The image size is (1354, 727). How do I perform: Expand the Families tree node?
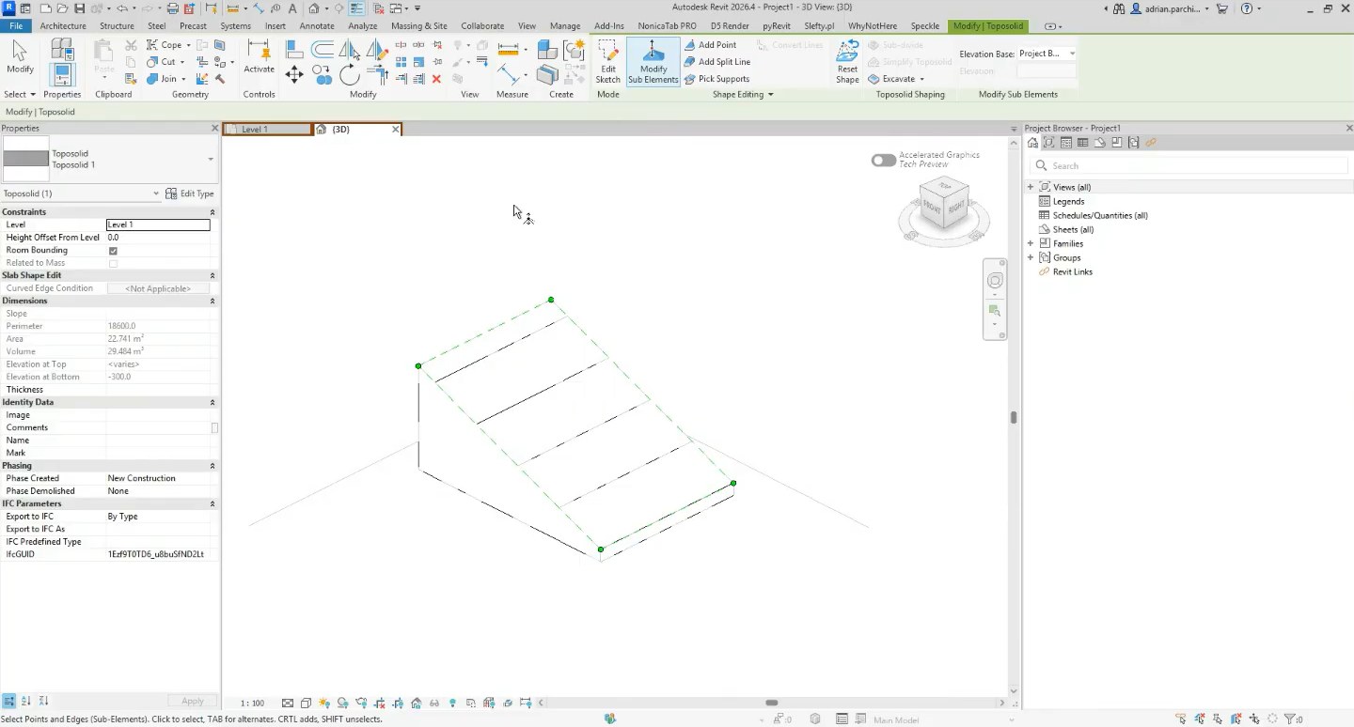pyautogui.click(x=1031, y=243)
